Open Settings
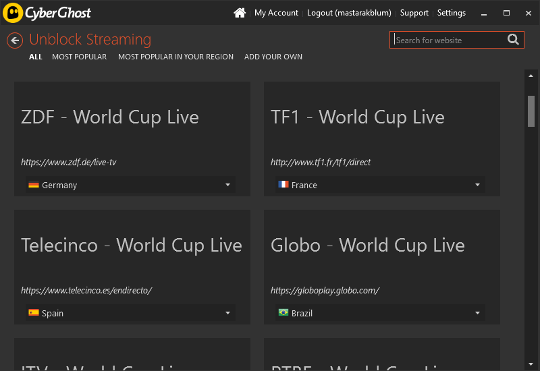Screen dimensions: 540x371 coord(451,13)
